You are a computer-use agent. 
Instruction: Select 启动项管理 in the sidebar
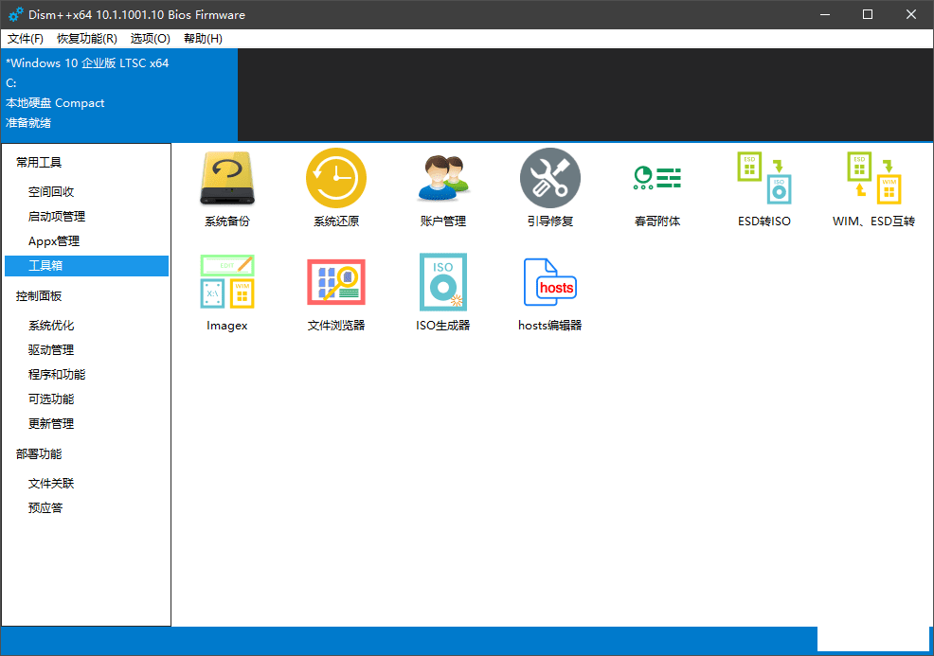tap(57, 217)
